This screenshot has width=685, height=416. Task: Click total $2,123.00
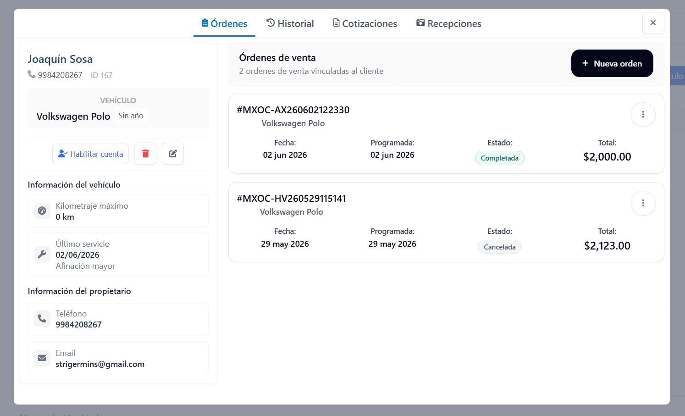pos(607,246)
